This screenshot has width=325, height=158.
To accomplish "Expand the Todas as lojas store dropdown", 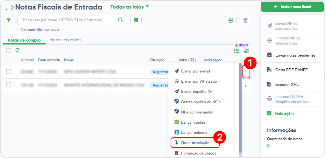I will 130,7.
